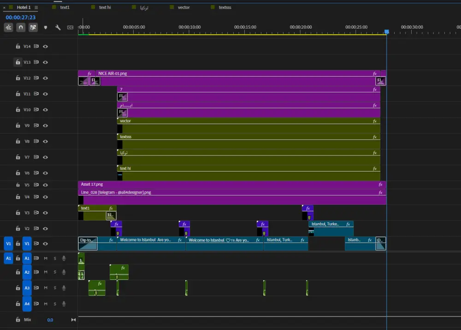
Task: Click the 00:00:15:00 ruler mark
Action: [x=245, y=27]
